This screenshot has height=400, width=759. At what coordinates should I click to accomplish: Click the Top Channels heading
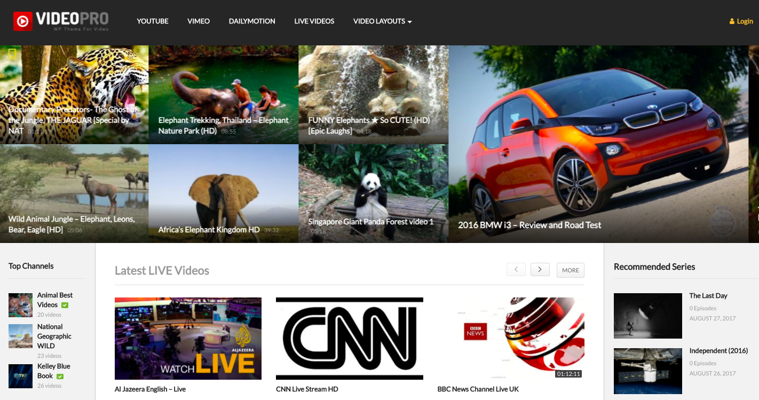pos(31,266)
